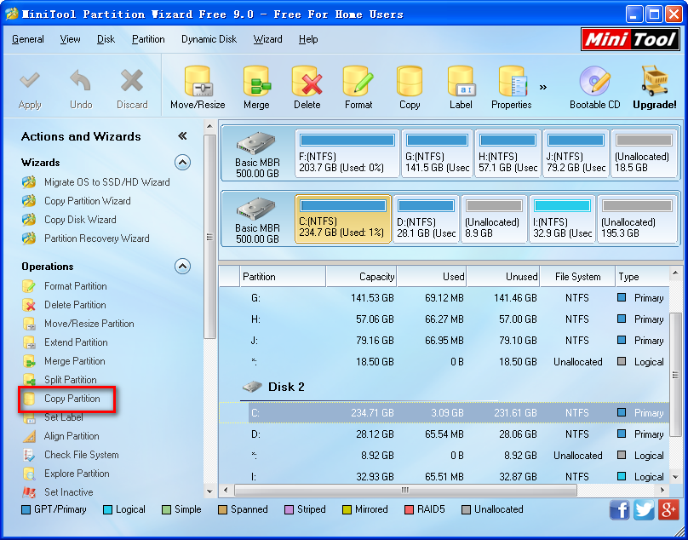
Task: Open the Disk menu
Action: 106,39
